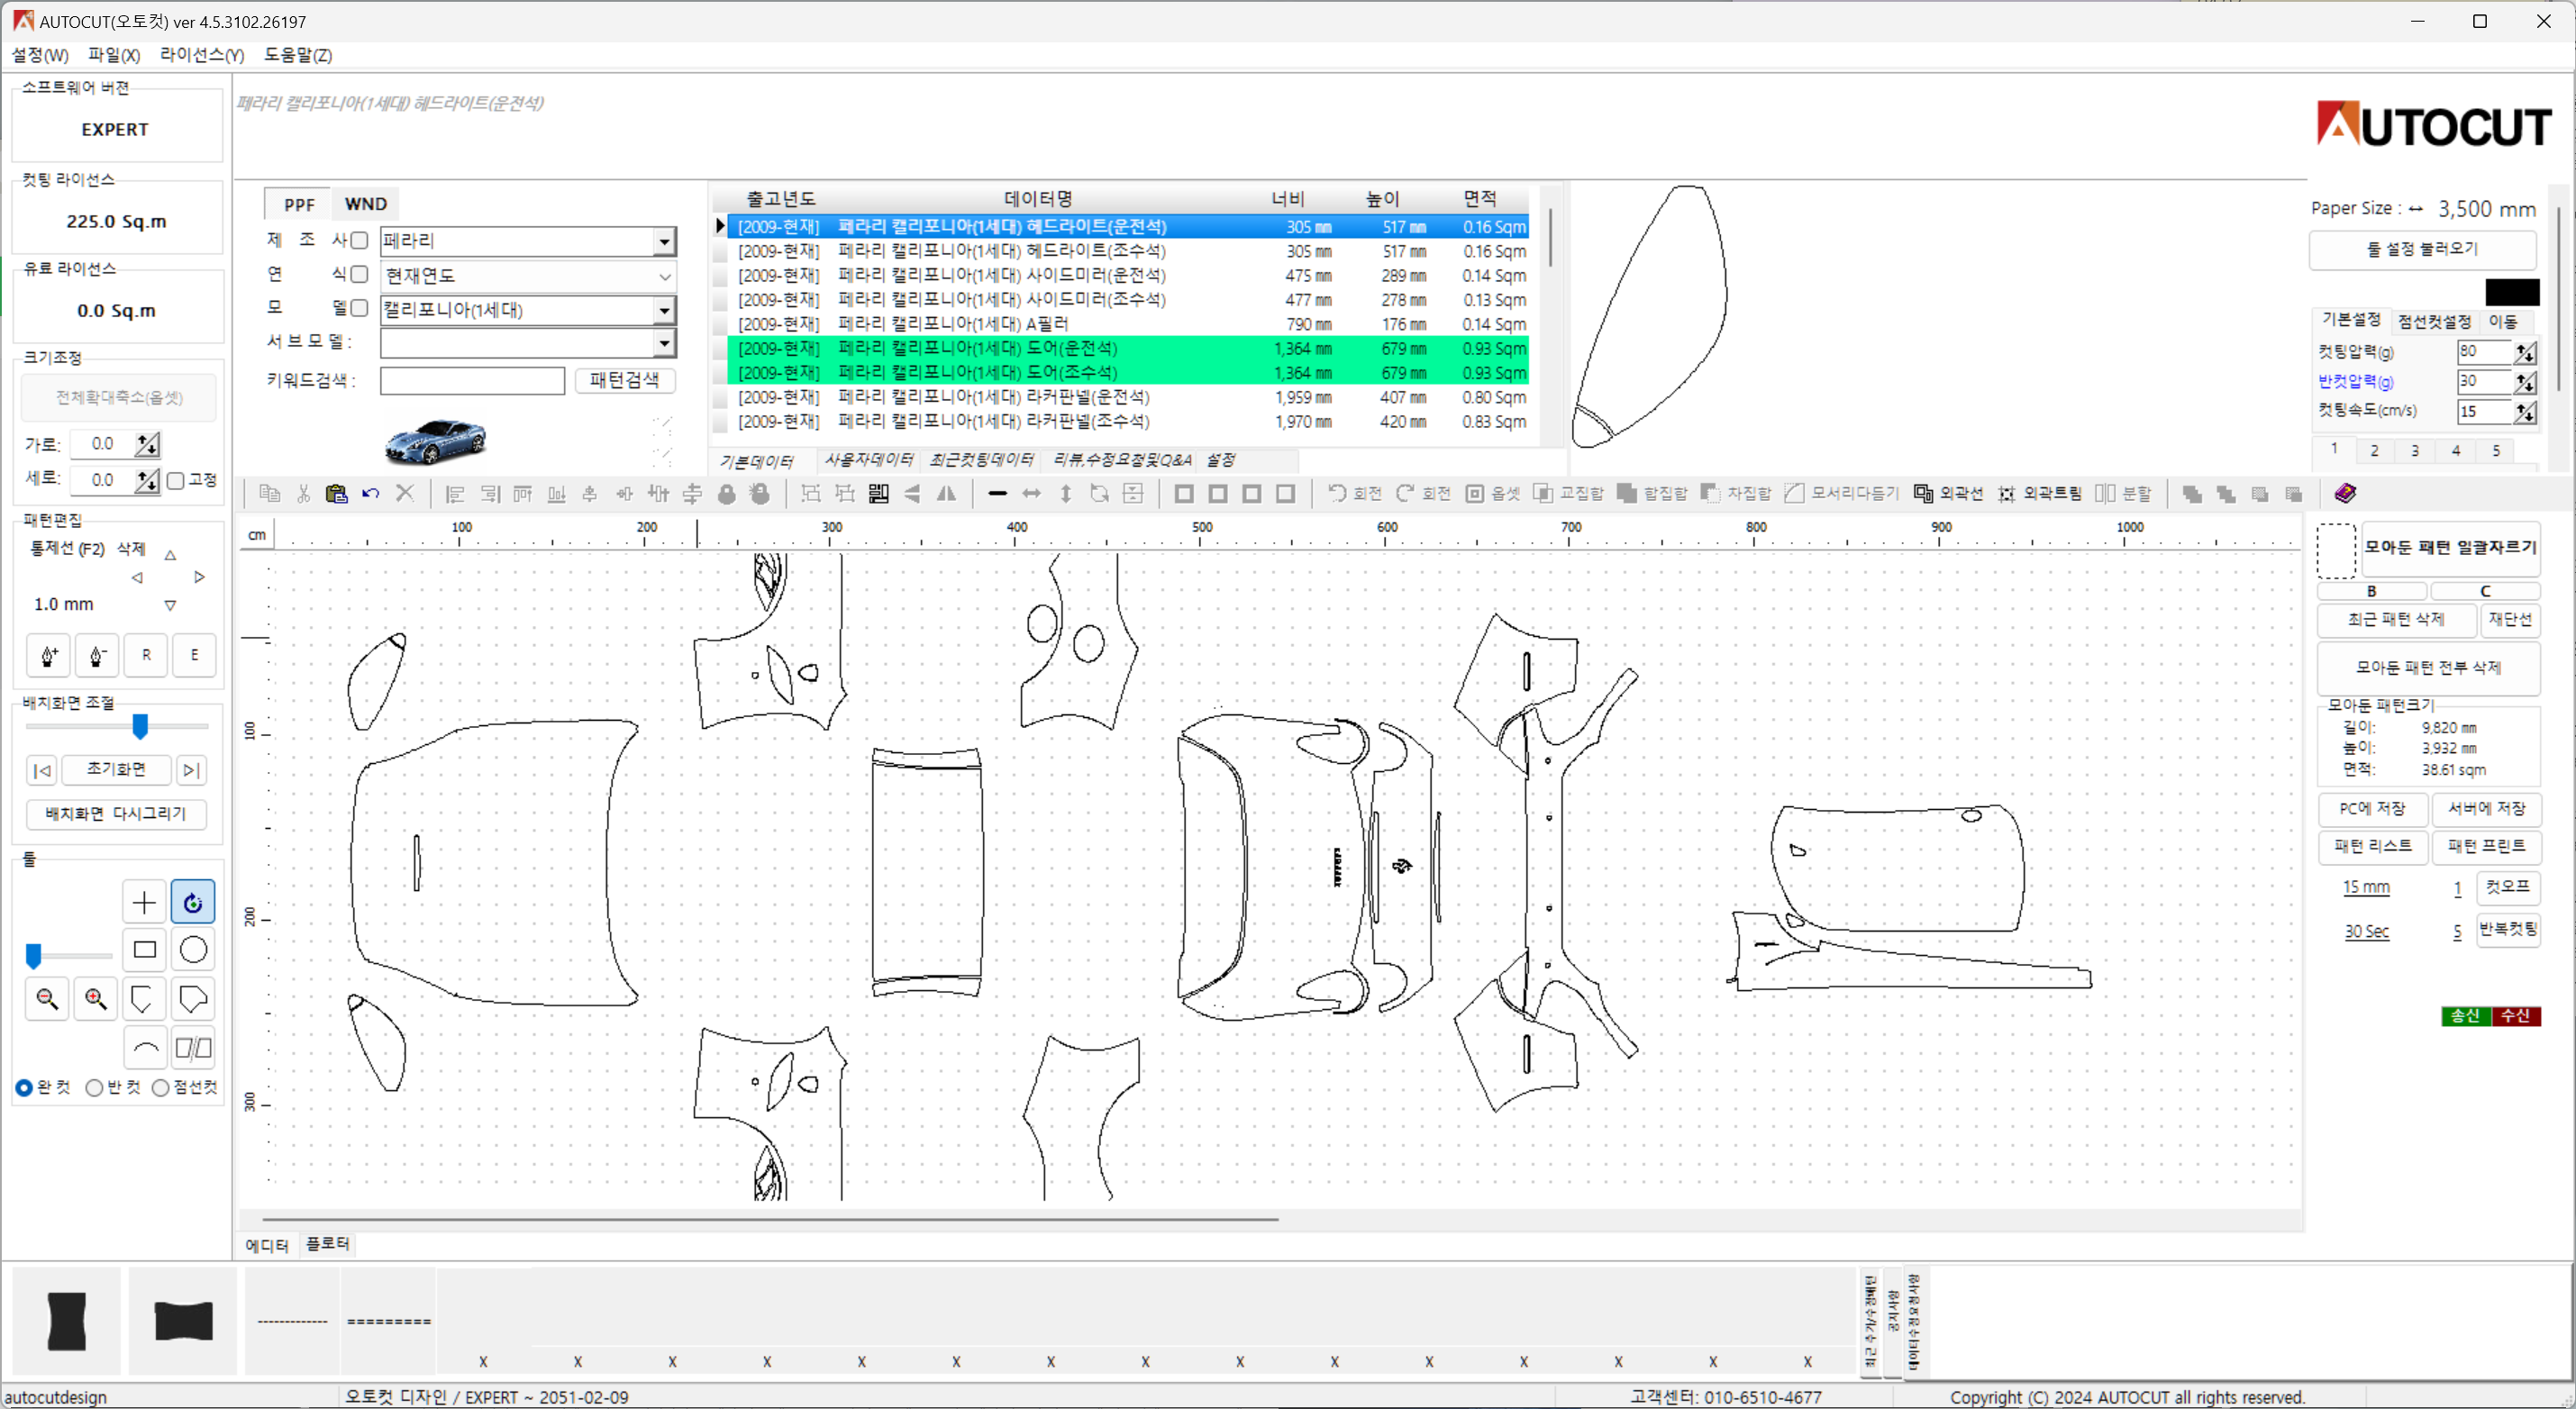Click the purple help book icon
Viewport: 2576px width, 1409px height.
click(2345, 493)
